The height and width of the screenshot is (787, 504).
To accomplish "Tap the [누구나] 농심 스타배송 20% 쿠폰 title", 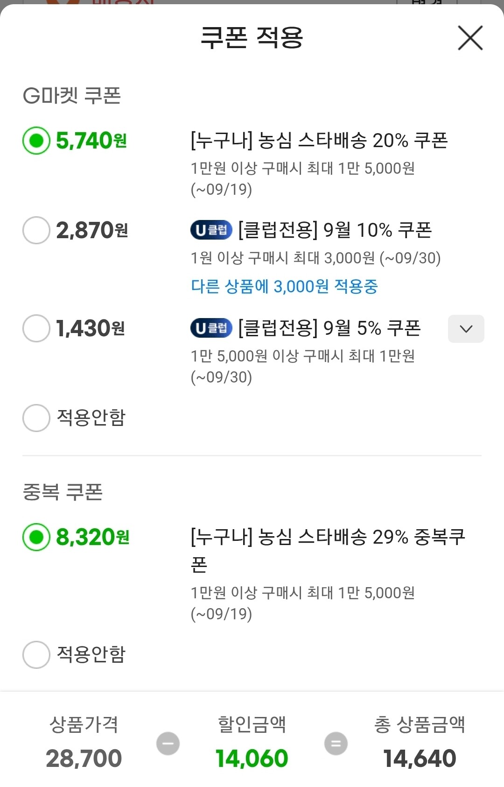I will [x=319, y=141].
